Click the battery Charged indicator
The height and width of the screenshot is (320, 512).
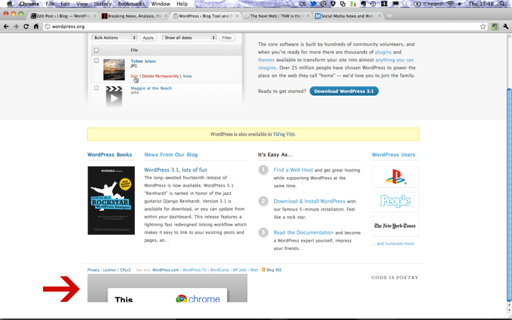tap(428, 4)
